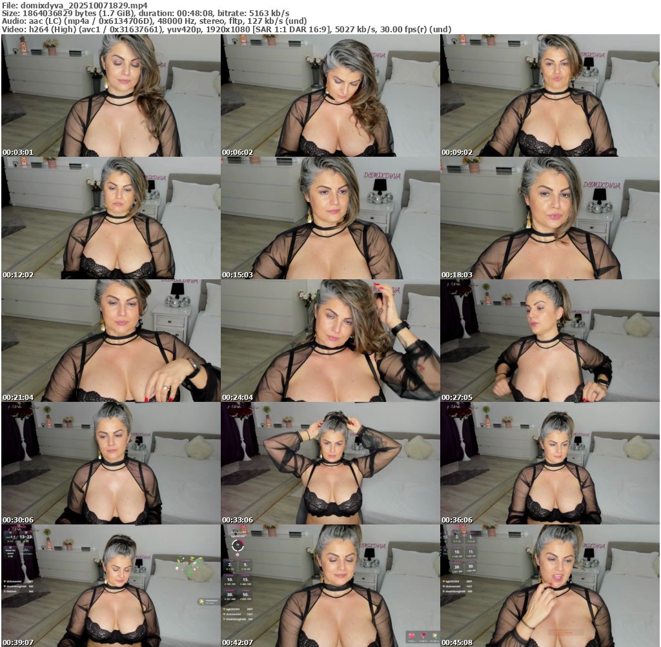Open the thumbnail stamped 00:03:01
Viewport: 661px width, 647px height.
click(111, 95)
